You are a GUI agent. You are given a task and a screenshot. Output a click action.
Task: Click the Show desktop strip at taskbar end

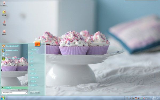point(159,98)
